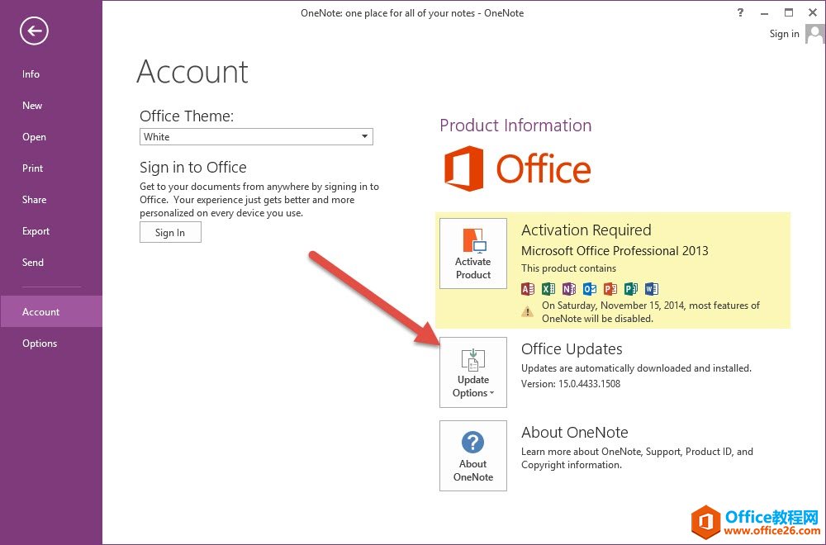Click the 'This product contains' text
The height and width of the screenshot is (545, 826).
(568, 268)
